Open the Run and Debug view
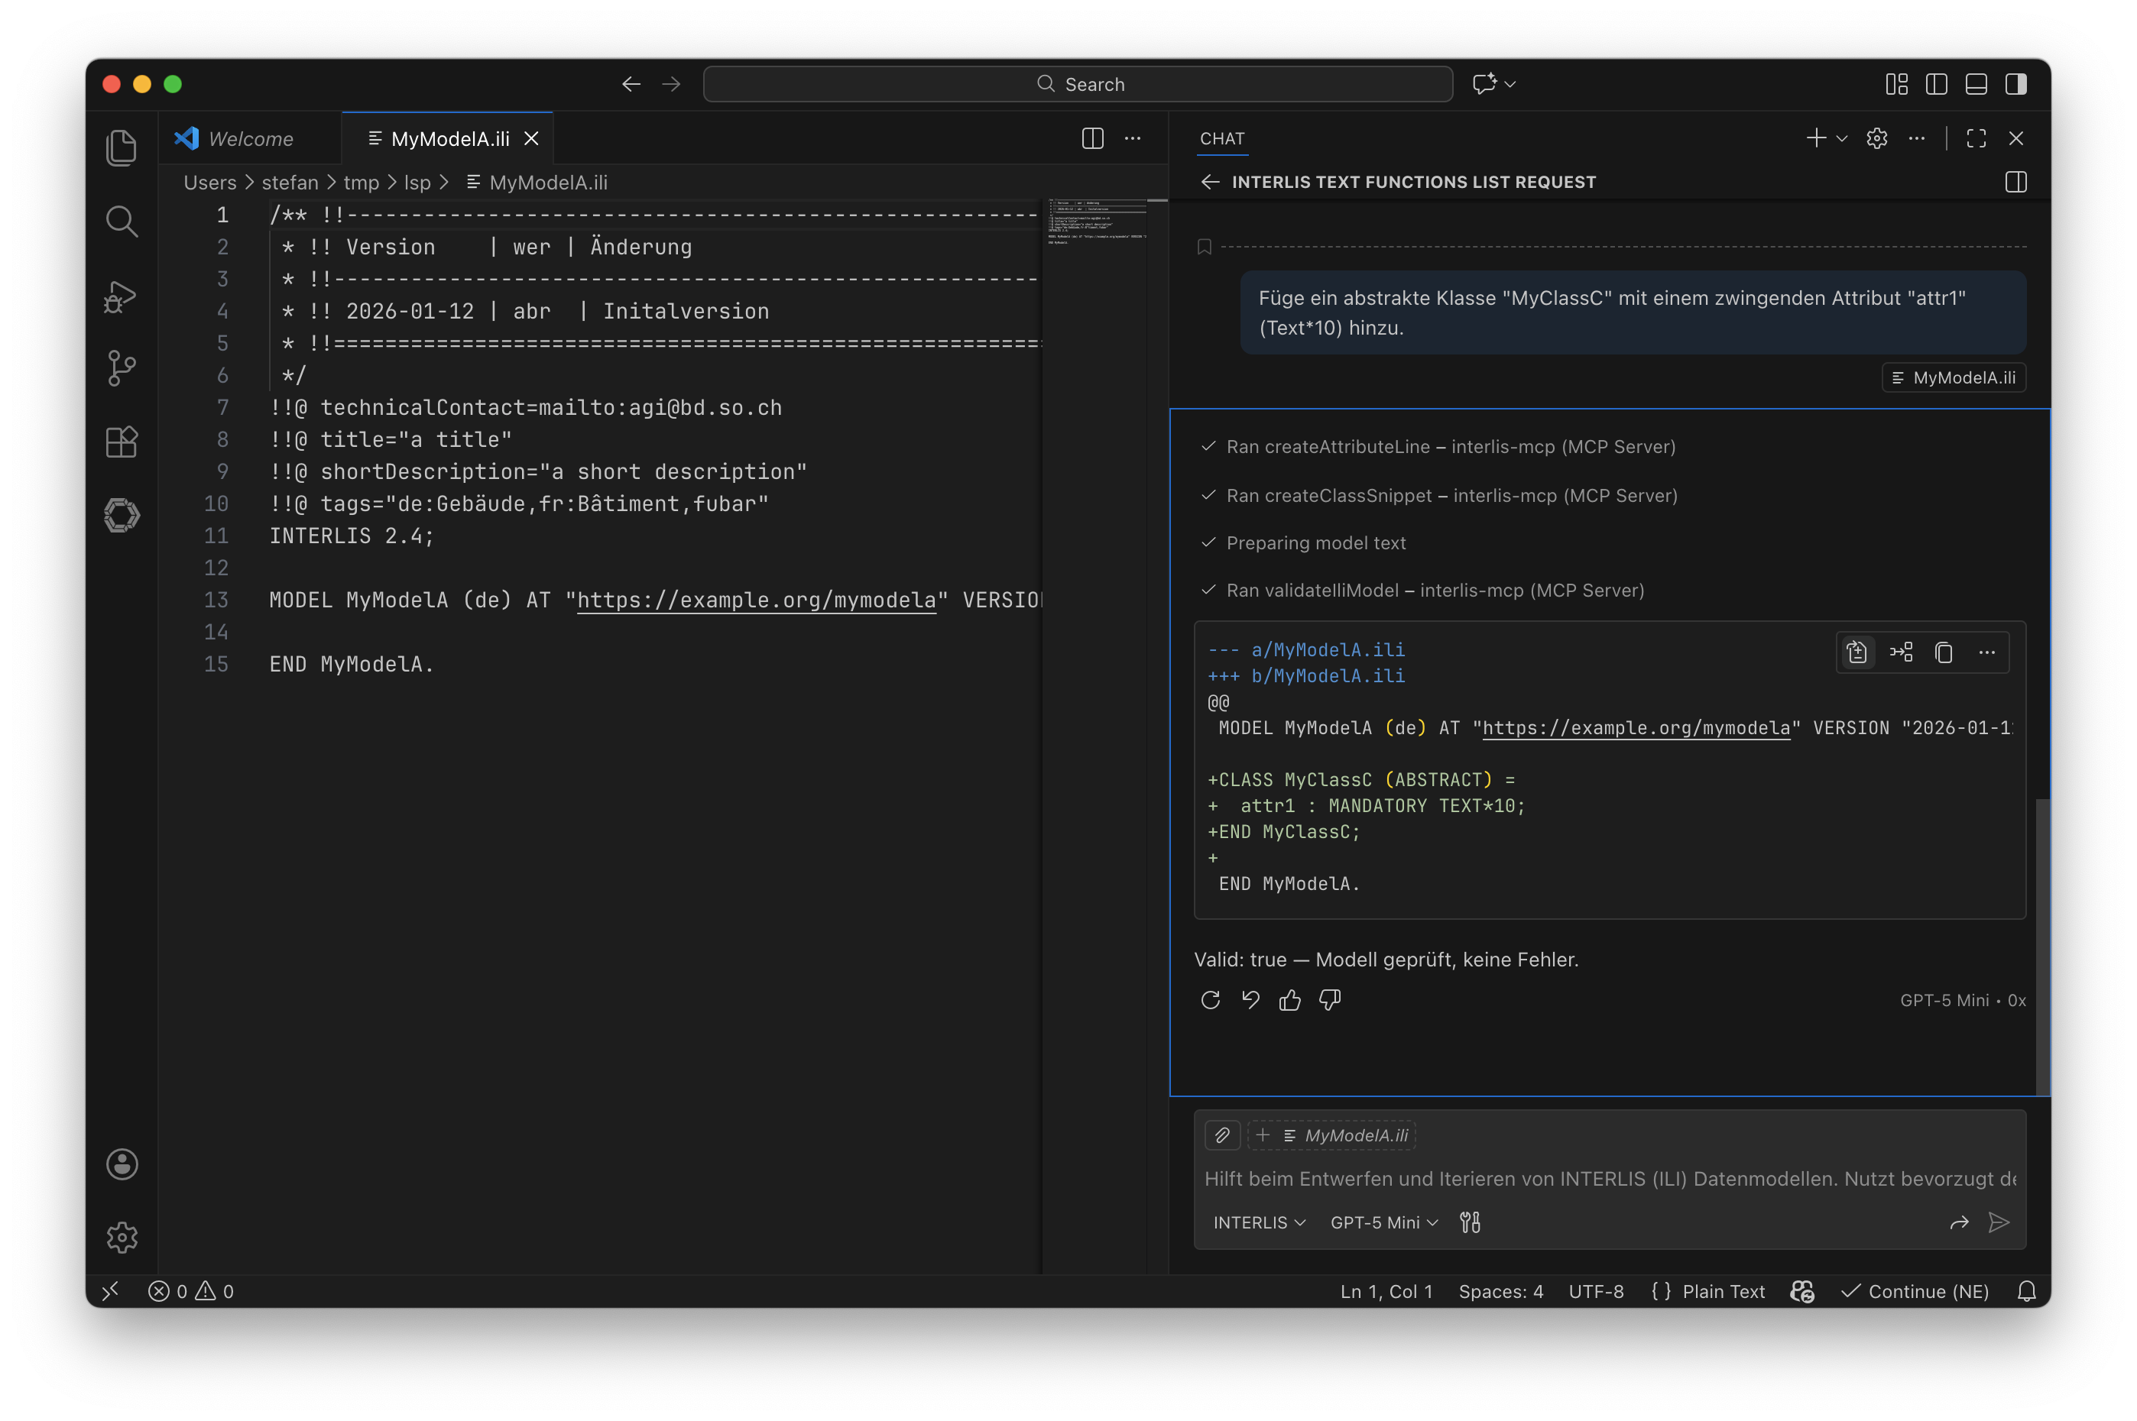Screen dimensions: 2137x1421 click(122, 295)
